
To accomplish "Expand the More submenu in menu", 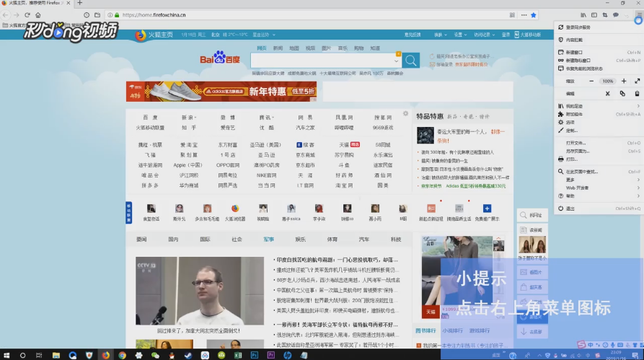I will pyautogui.click(x=599, y=180).
